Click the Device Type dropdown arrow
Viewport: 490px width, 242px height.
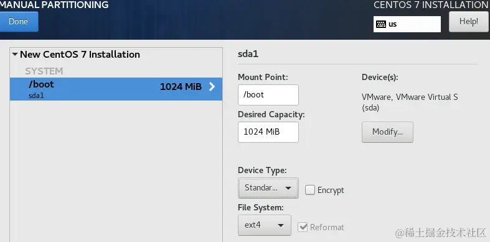pos(288,188)
